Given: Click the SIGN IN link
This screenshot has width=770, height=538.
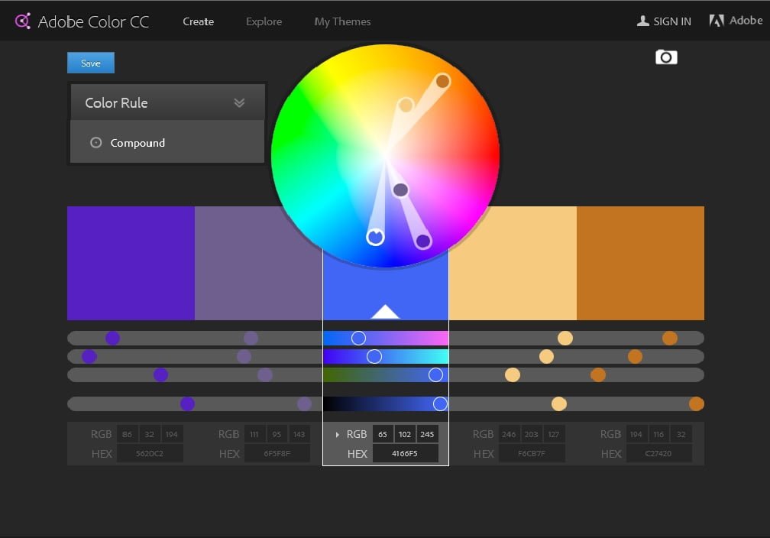Looking at the screenshot, I should click(671, 21).
